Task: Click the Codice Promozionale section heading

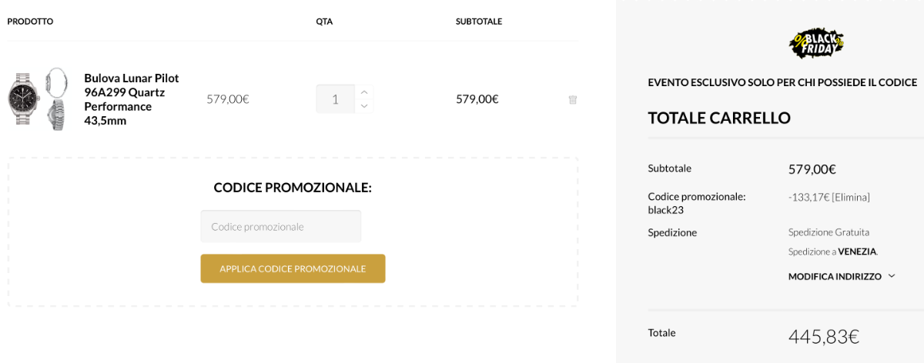Action: (x=293, y=187)
